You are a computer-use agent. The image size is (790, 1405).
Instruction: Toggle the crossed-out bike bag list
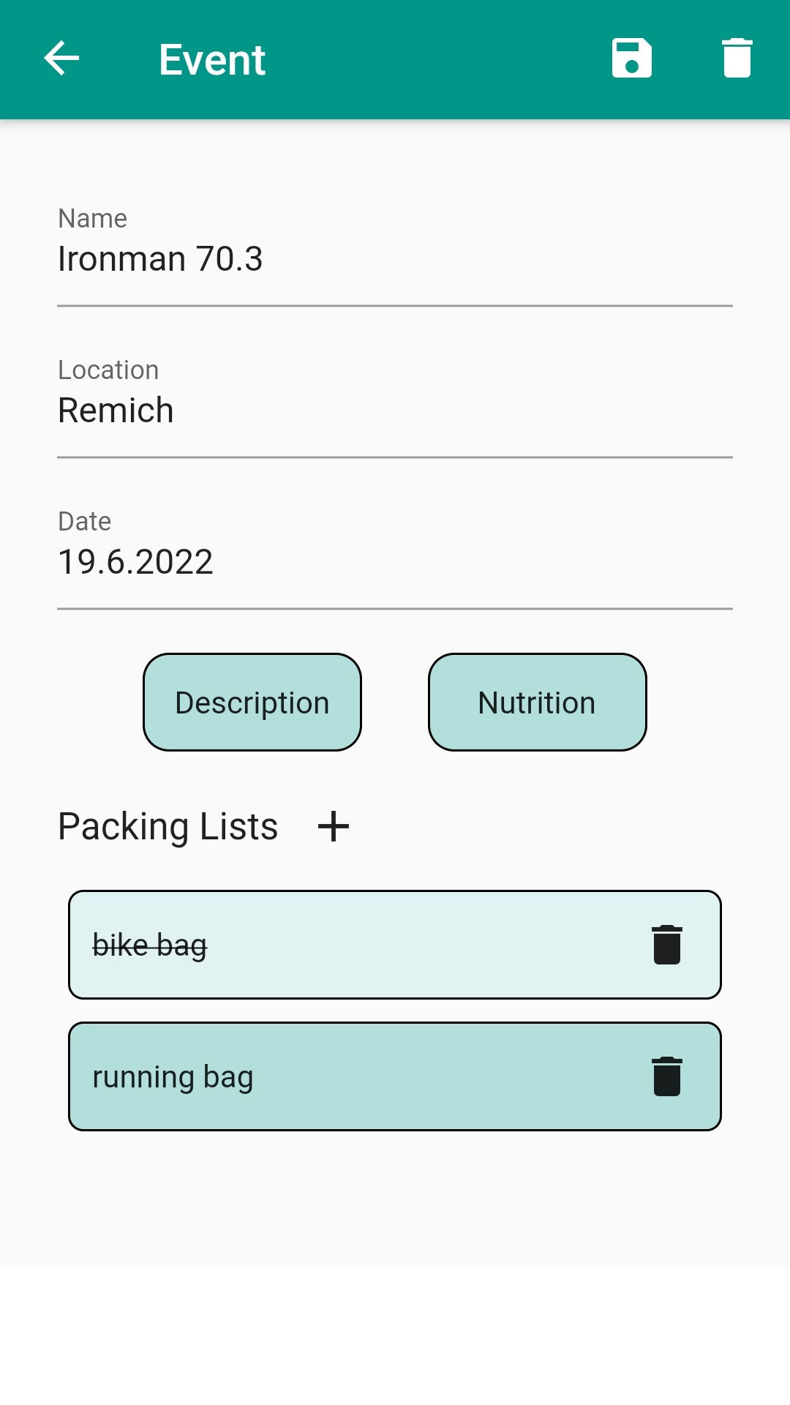(x=150, y=945)
